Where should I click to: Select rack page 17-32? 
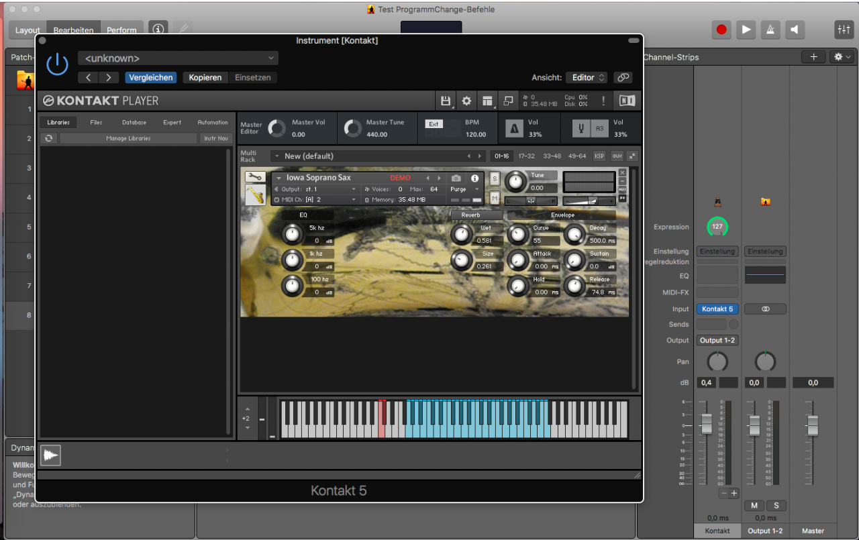[527, 156]
